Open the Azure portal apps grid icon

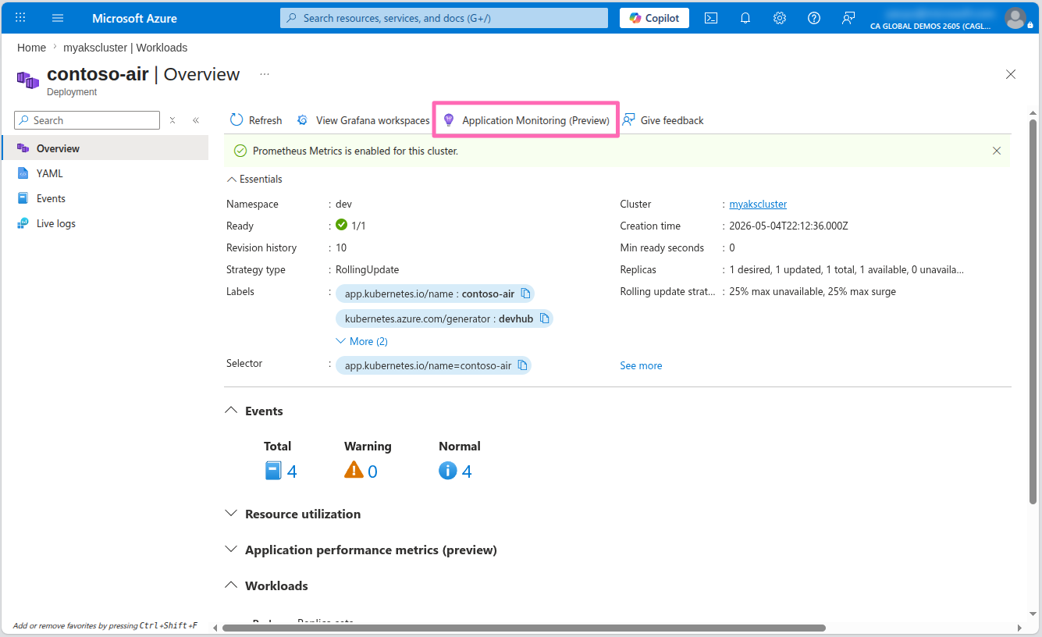click(20, 18)
